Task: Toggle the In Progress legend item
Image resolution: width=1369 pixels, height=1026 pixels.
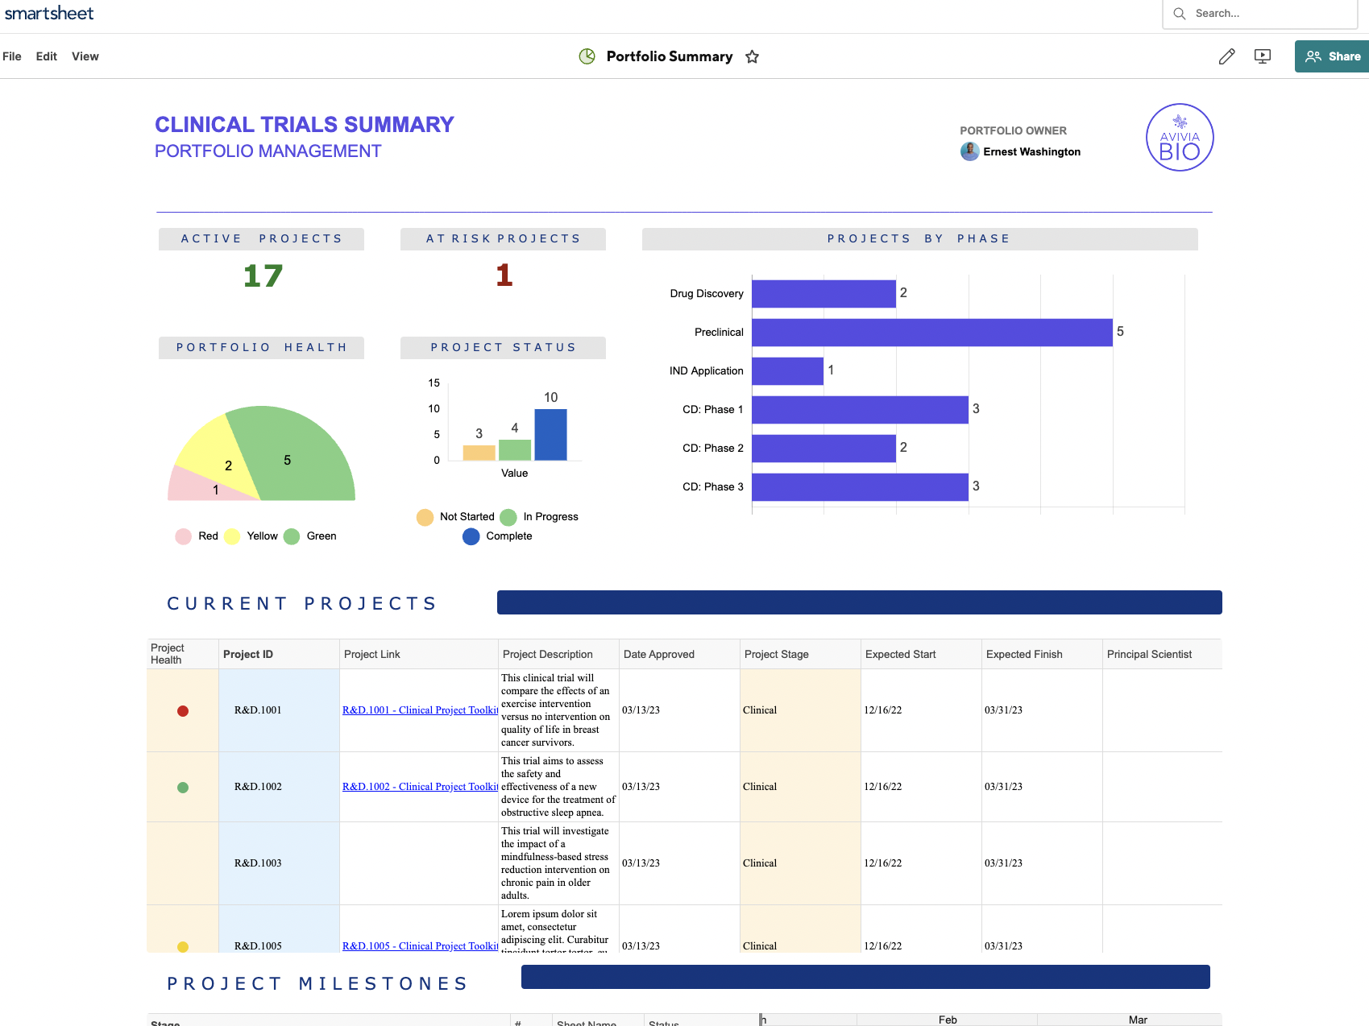Action: pos(539,517)
